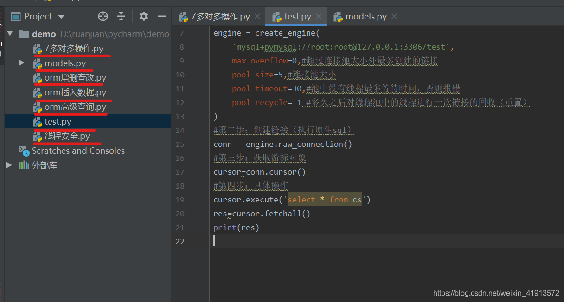Switch to the 7多对多操作.py editor tab

(x=220, y=17)
